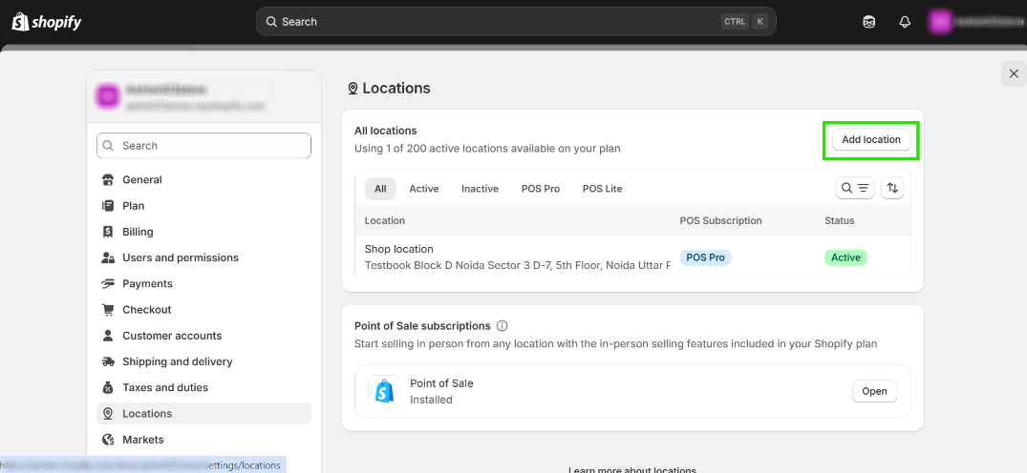
Task: Go to Users and permissions settings
Action: tap(180, 257)
